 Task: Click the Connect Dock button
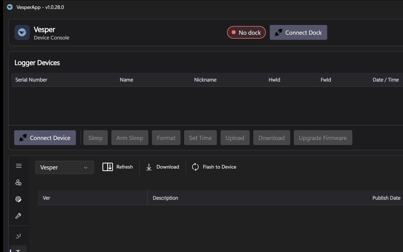point(298,32)
